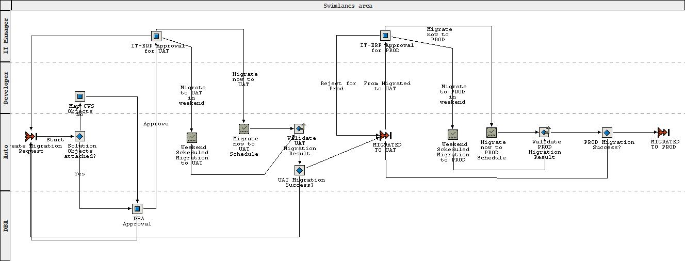Click the Migrate now to PROD Schedule icon
The image size is (685, 261).
(491, 133)
